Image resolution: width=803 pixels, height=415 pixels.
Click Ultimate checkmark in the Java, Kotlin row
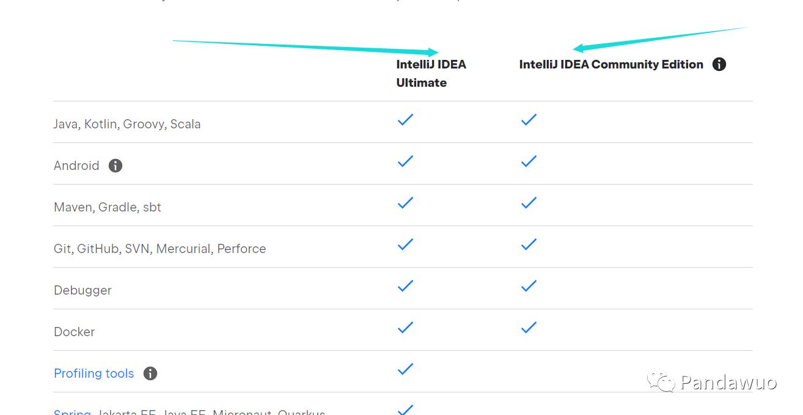tap(405, 120)
